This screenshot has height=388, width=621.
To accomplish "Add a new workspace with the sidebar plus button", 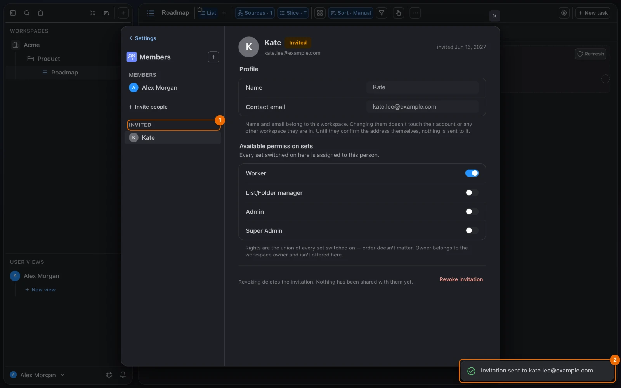I will tap(123, 13).
